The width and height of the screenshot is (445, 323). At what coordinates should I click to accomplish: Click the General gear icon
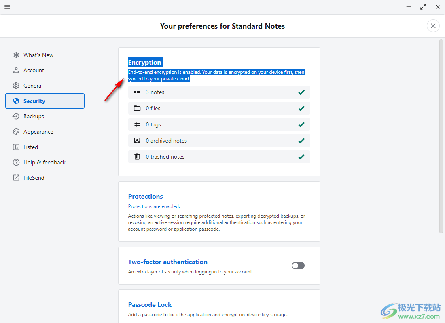point(16,86)
